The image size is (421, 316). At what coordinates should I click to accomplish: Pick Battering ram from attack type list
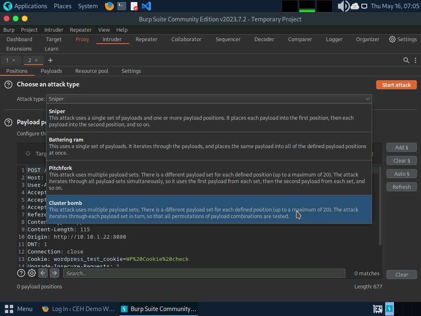tap(209, 146)
